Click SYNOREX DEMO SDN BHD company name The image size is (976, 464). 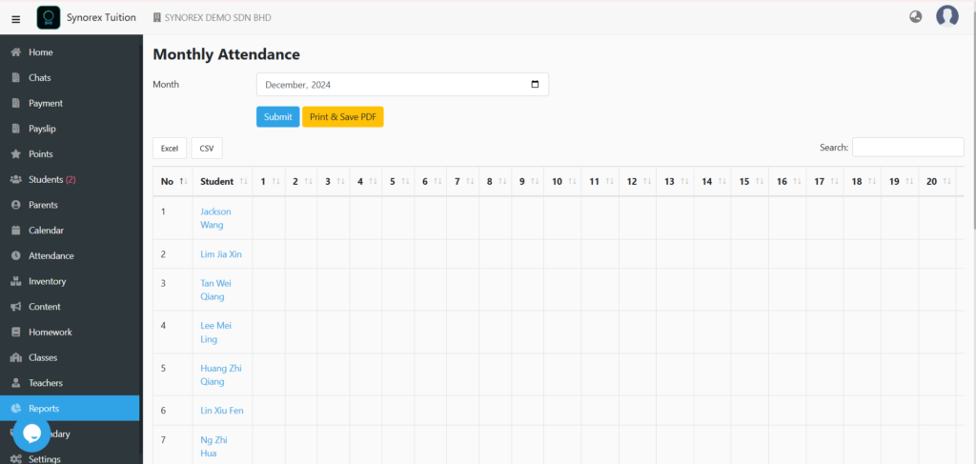pyautogui.click(x=218, y=18)
